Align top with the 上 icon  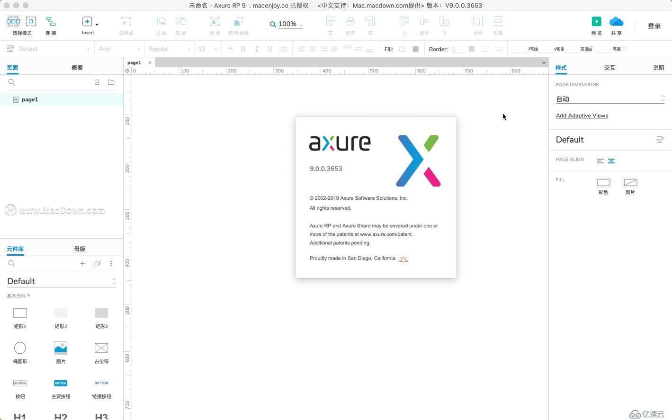tap(404, 21)
